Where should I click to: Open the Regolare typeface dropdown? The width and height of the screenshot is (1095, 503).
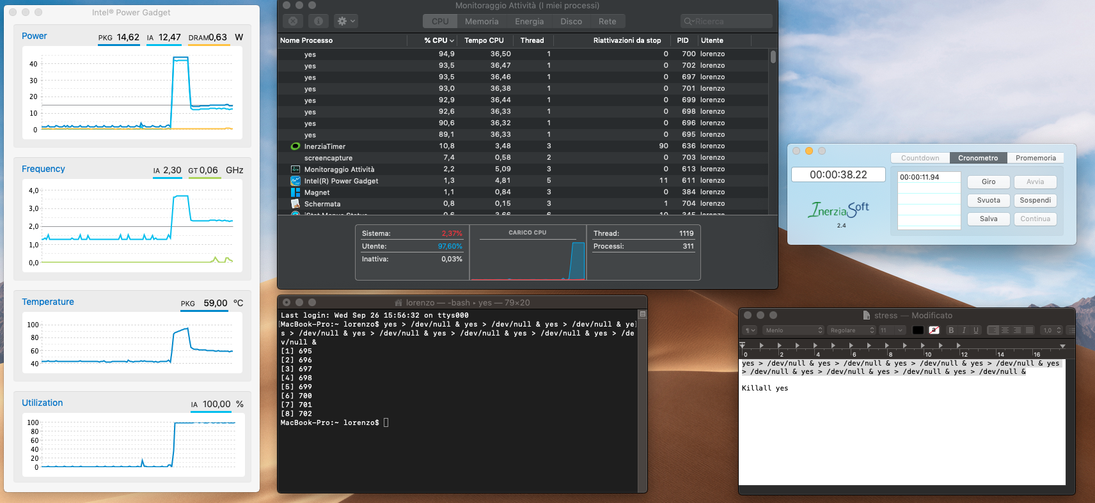point(851,330)
